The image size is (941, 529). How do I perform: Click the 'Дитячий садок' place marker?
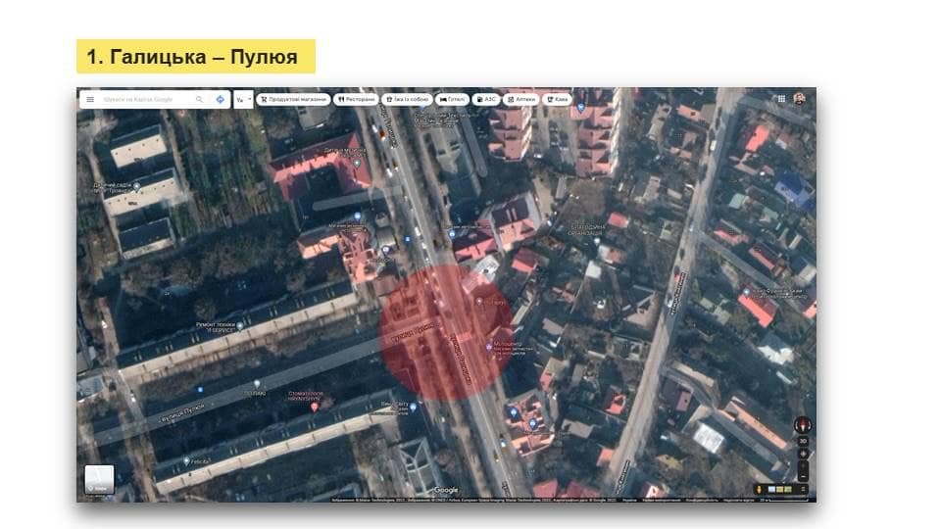pos(137,186)
